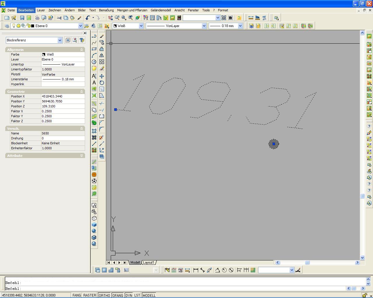This screenshot has width=373, height=298.
Task: Select the Fillet corner tool
Action: (102, 129)
